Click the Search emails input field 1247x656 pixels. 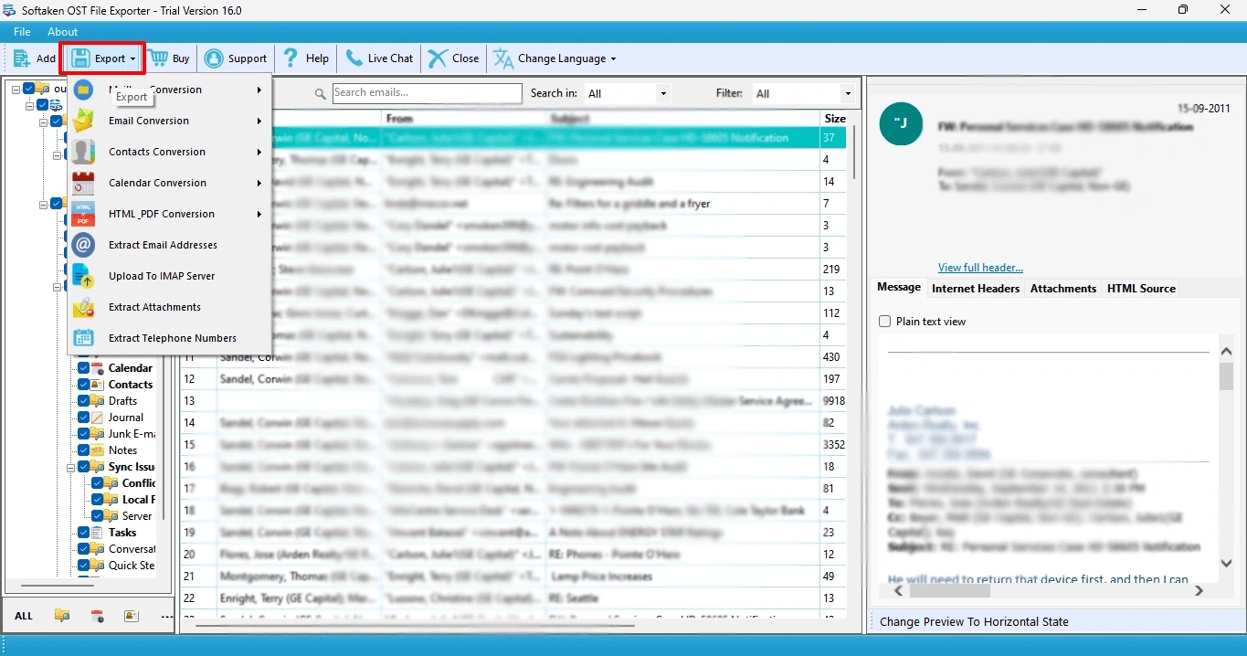(x=427, y=92)
